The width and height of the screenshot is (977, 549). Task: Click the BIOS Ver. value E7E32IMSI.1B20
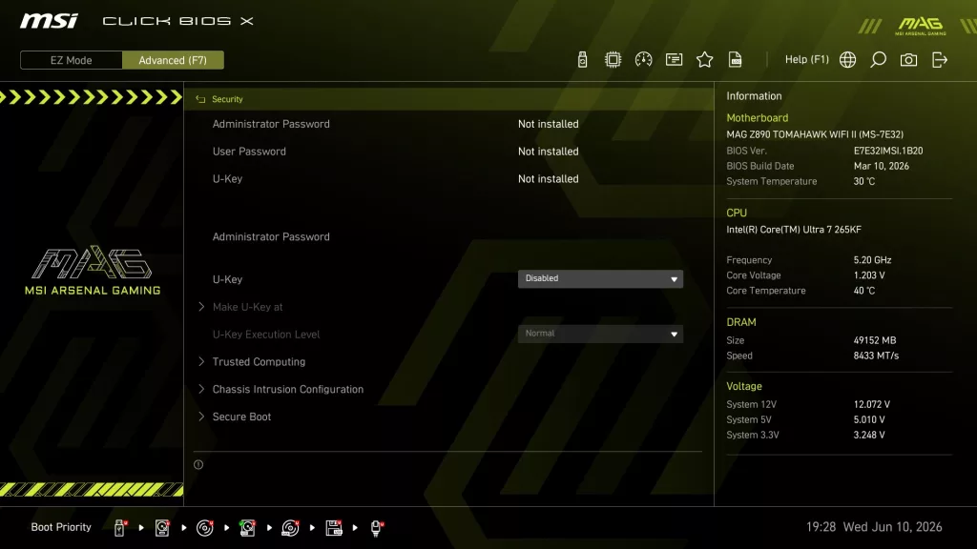point(888,151)
